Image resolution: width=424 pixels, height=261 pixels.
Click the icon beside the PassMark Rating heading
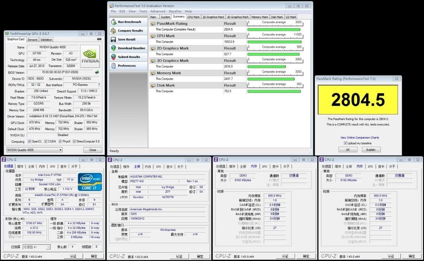point(153,23)
